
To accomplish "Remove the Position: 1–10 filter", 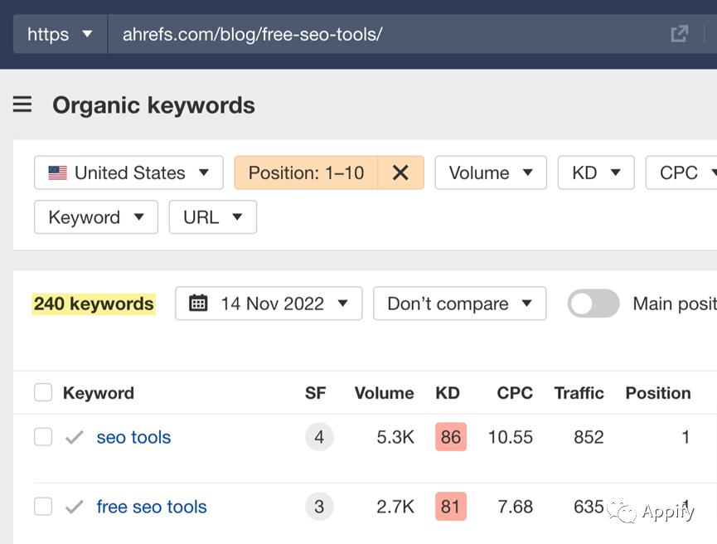I will 400,172.
